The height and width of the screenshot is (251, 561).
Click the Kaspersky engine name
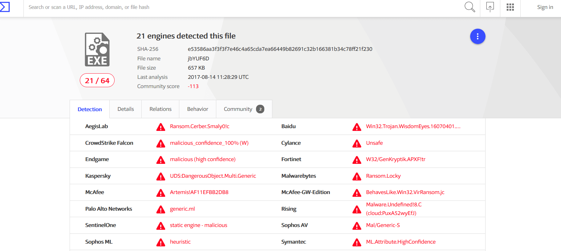click(x=98, y=176)
